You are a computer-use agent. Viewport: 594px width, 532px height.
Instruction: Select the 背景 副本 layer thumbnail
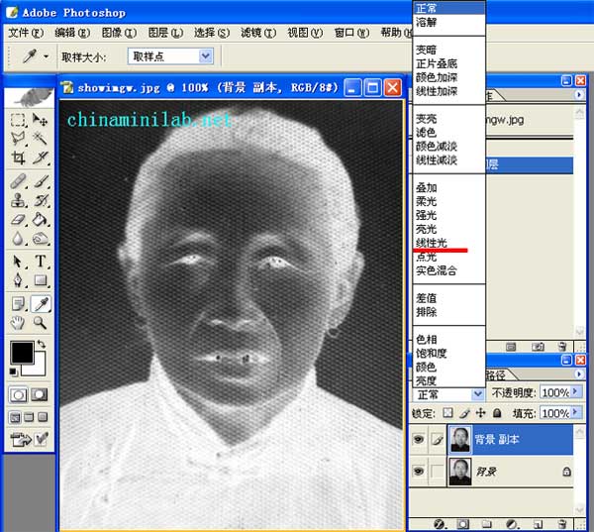pos(459,441)
